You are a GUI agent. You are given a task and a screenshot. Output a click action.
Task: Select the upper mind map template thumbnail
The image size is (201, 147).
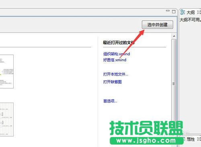[7, 71]
